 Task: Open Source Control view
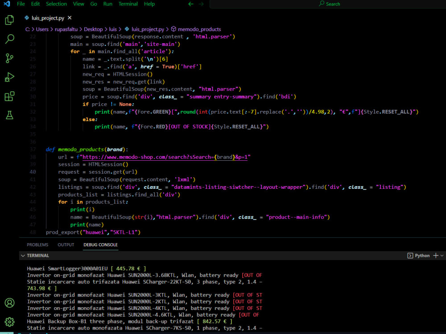coord(9,58)
